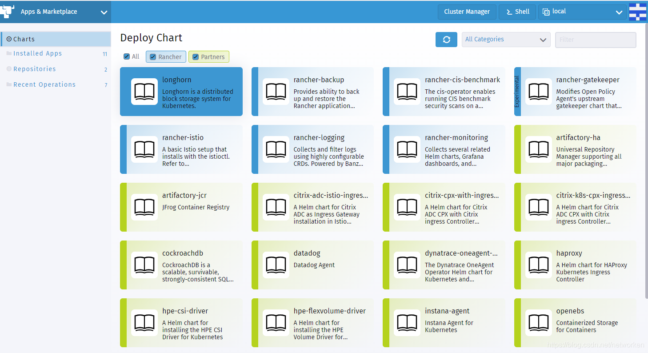Toggle the Partners repository checkbox
The image size is (648, 353).
pos(196,57)
